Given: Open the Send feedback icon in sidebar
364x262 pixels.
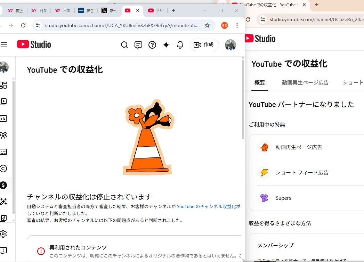Looking at the screenshot, I should point(3,251).
